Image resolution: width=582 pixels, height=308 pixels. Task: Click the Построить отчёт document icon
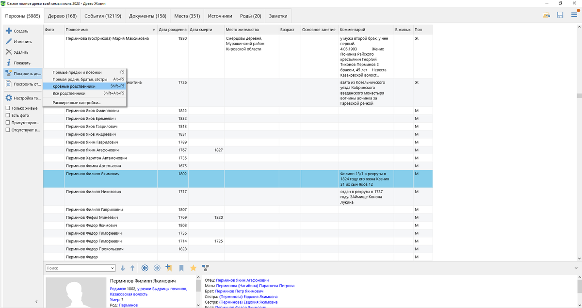click(x=8, y=84)
